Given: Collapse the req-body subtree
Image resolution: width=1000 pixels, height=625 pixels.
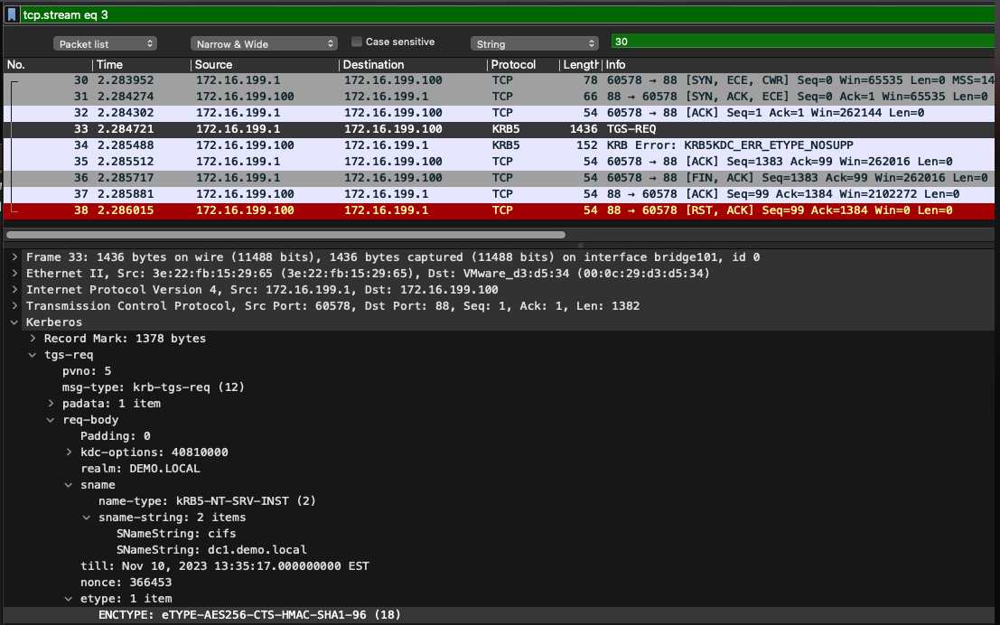Looking at the screenshot, I should pyautogui.click(x=51, y=419).
